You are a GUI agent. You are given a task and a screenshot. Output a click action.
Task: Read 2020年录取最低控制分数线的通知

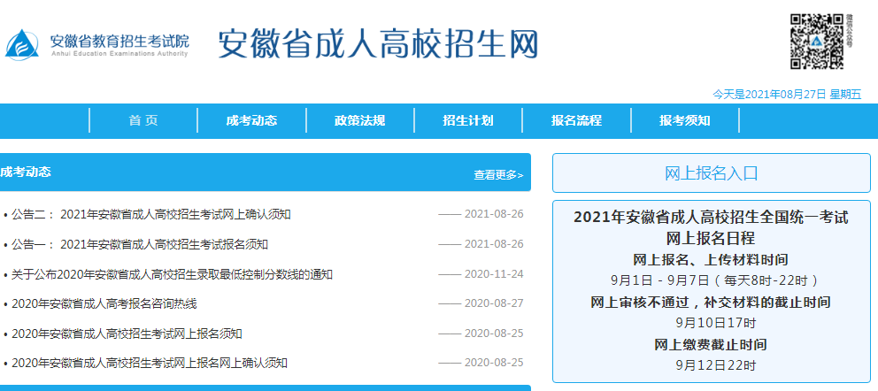pyautogui.click(x=172, y=274)
